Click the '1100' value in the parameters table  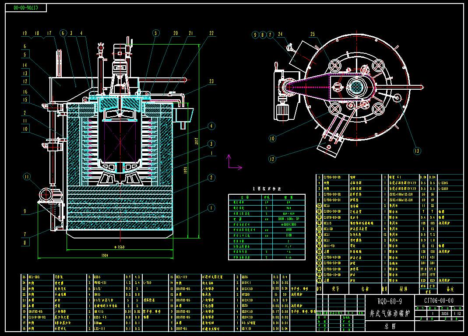click(x=289, y=235)
